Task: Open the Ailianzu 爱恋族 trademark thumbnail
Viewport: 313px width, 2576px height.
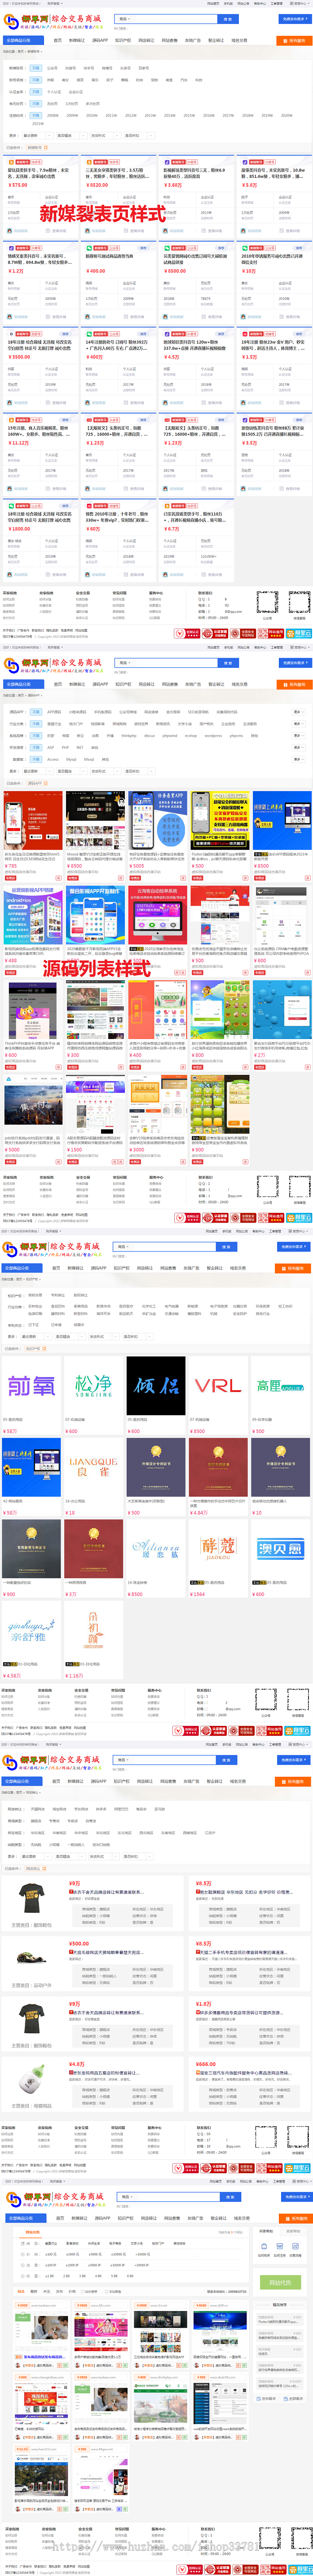Action: [x=156, y=1549]
